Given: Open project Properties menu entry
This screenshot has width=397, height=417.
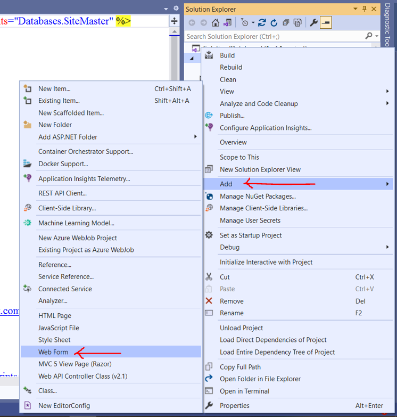Looking at the screenshot, I should pos(298,406).
